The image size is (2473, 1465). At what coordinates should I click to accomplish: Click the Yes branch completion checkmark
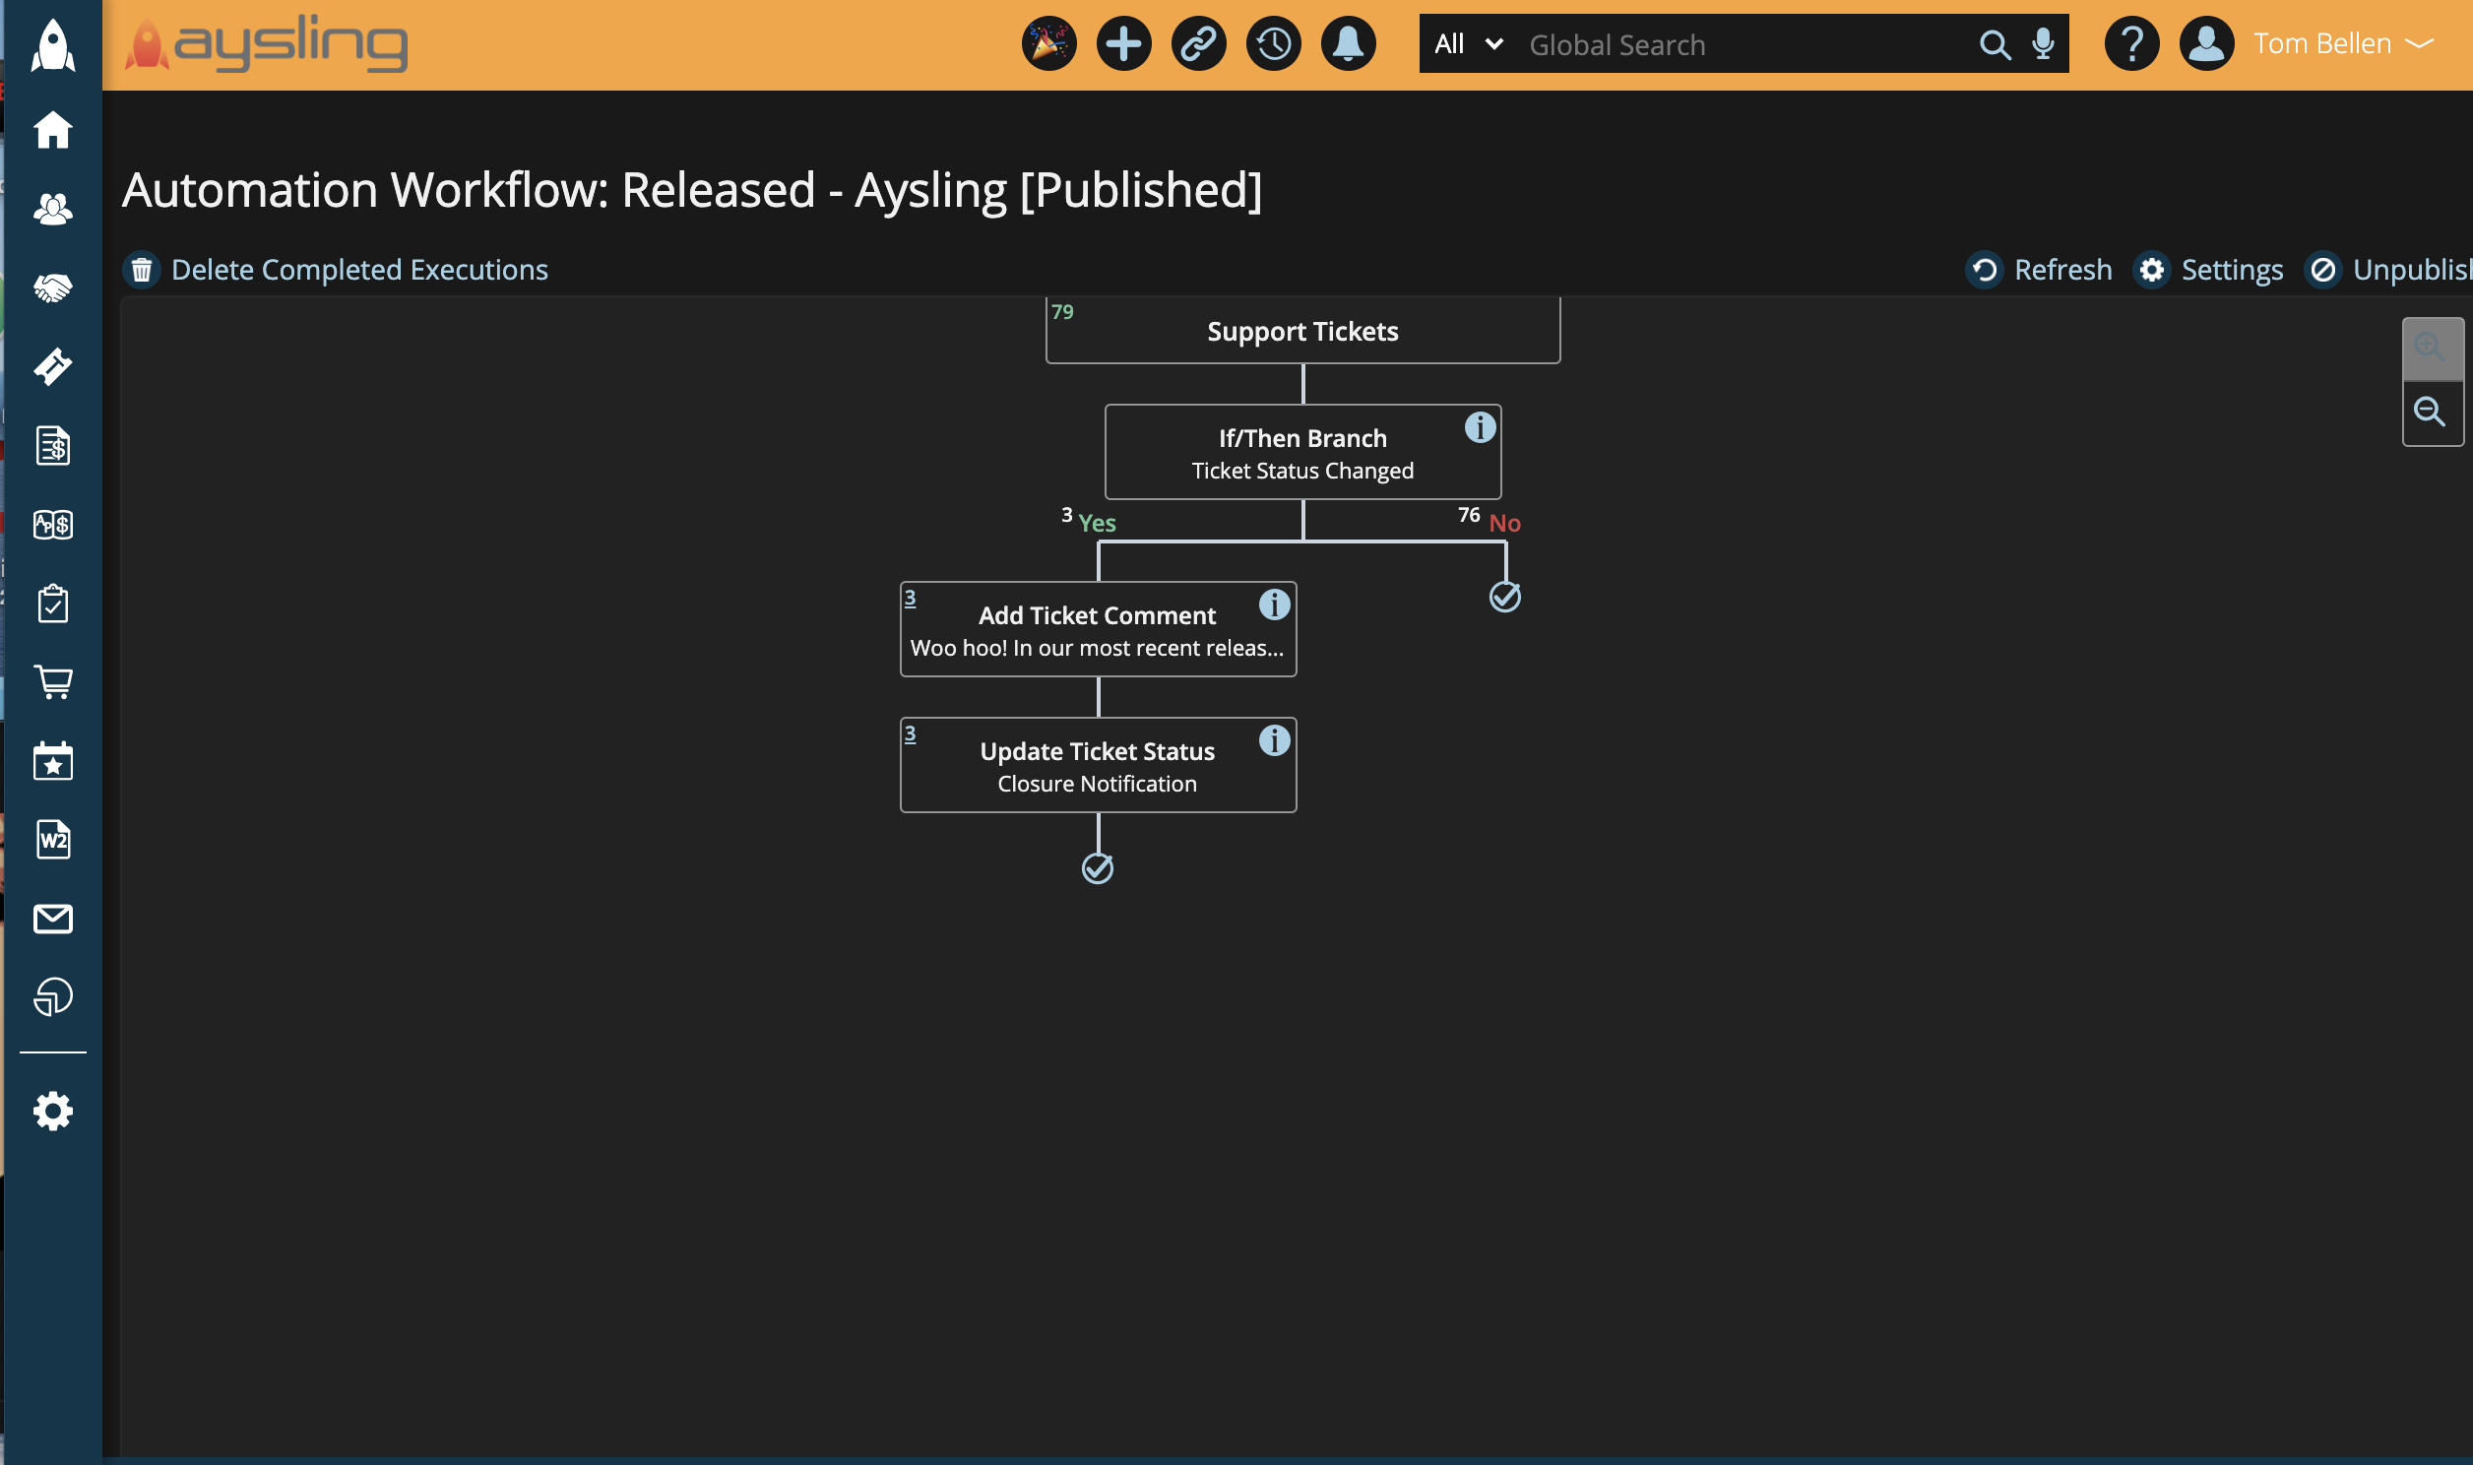click(x=1097, y=866)
